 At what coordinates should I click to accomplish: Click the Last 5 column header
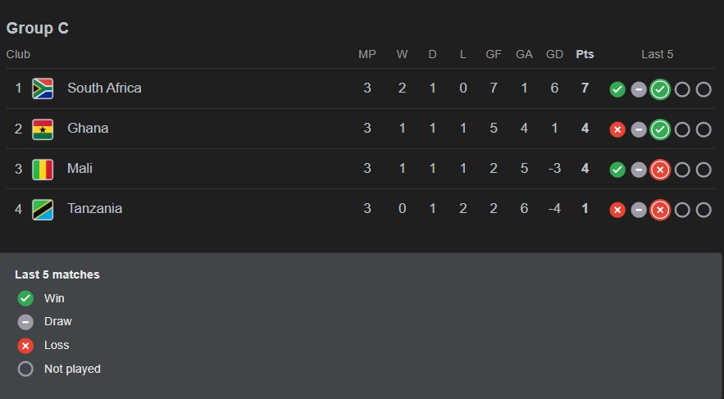[657, 54]
